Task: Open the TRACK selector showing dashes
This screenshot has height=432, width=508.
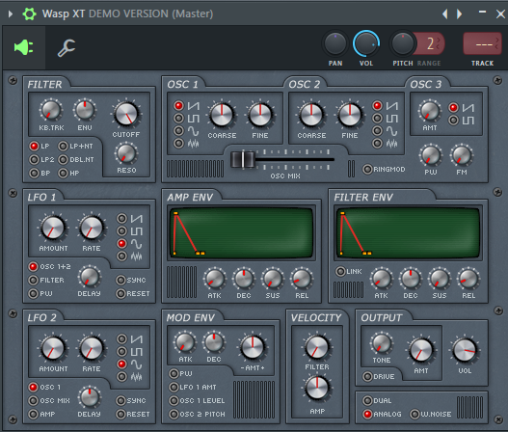Action: [x=482, y=43]
